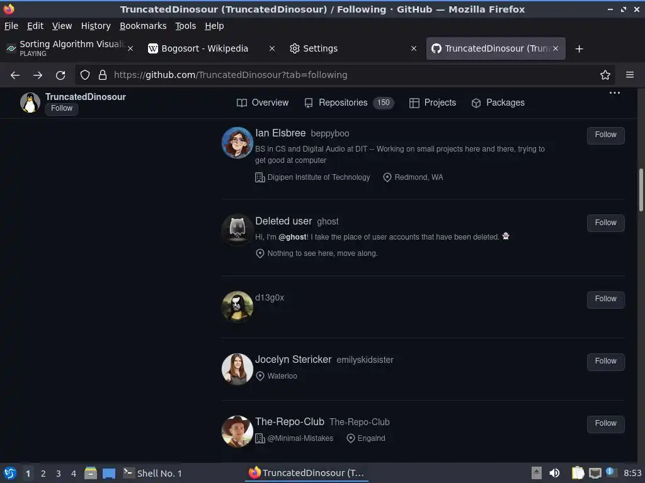This screenshot has width=645, height=483.
Task: Open the ghost user avatar
Action: [237, 230]
